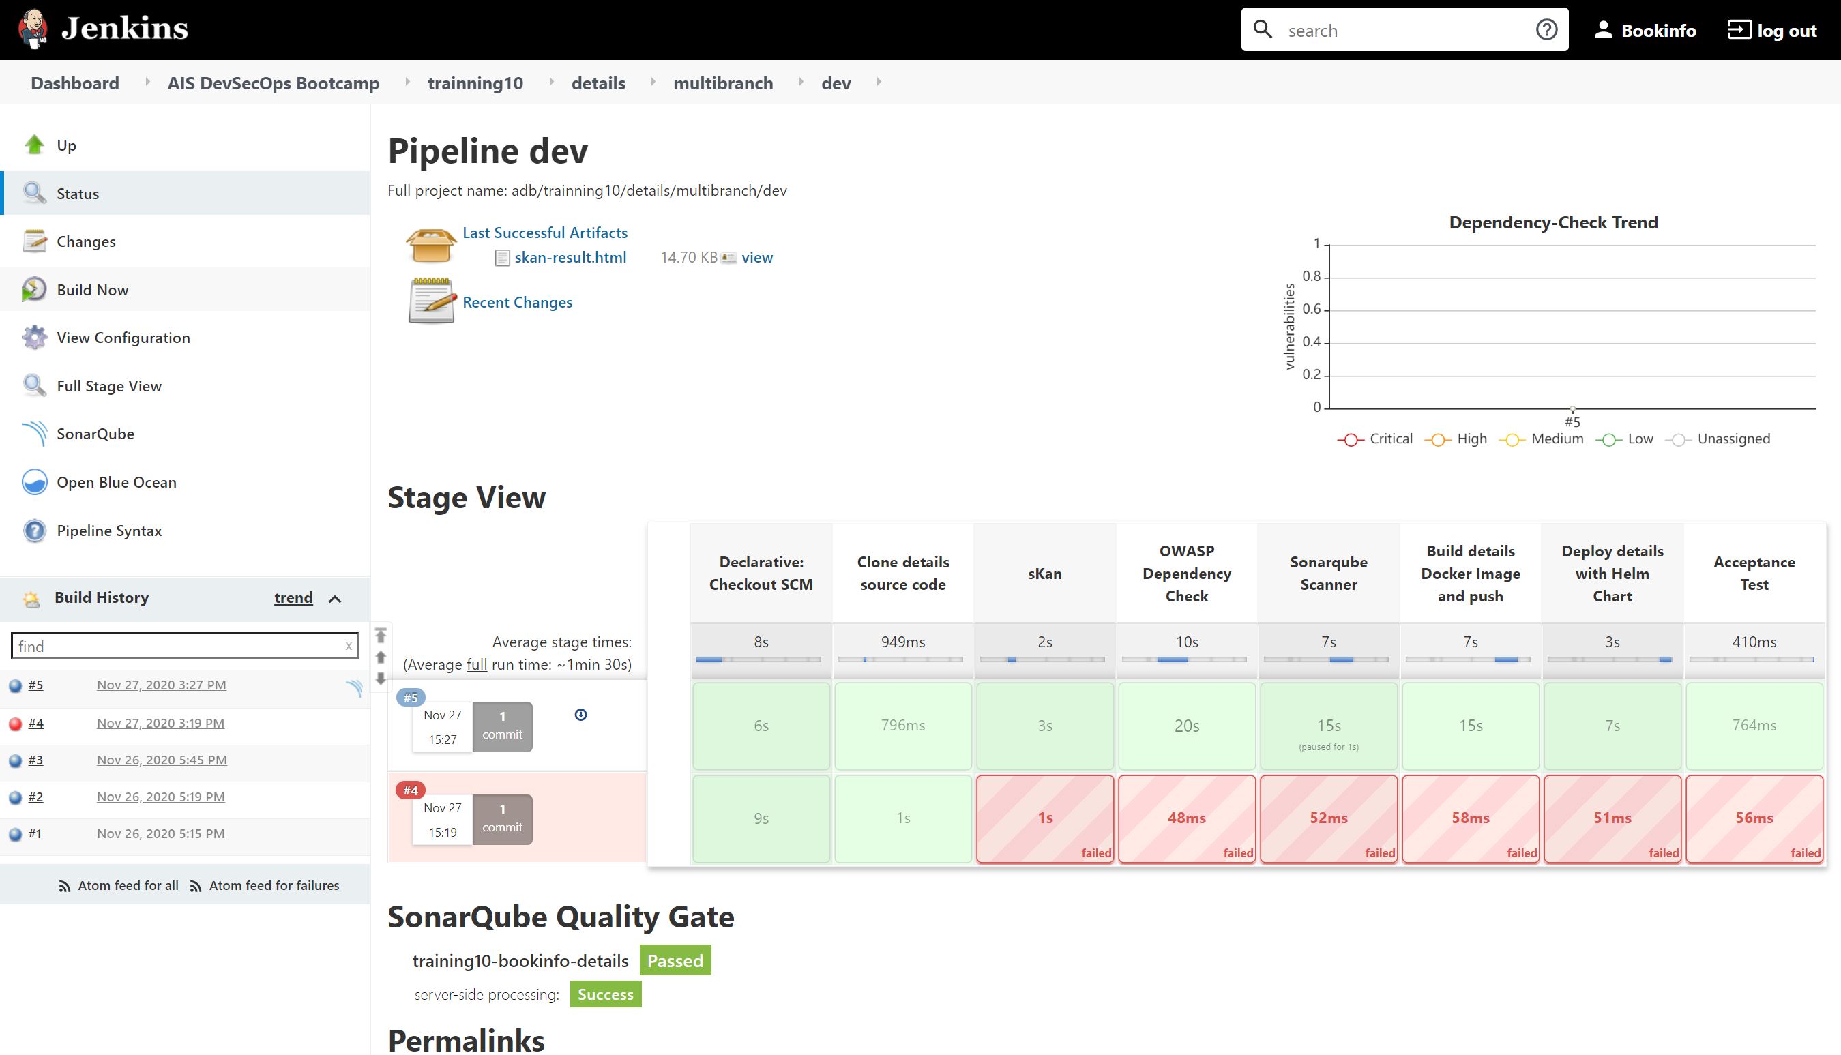1841x1055 pixels.
Task: Select the Build Now sidebar icon
Action: [x=34, y=289]
